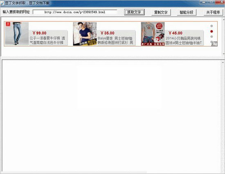The width and height of the screenshot is (225, 174).
Task: Click the ad corner icon at banner bottom-right
Action: 214,44
